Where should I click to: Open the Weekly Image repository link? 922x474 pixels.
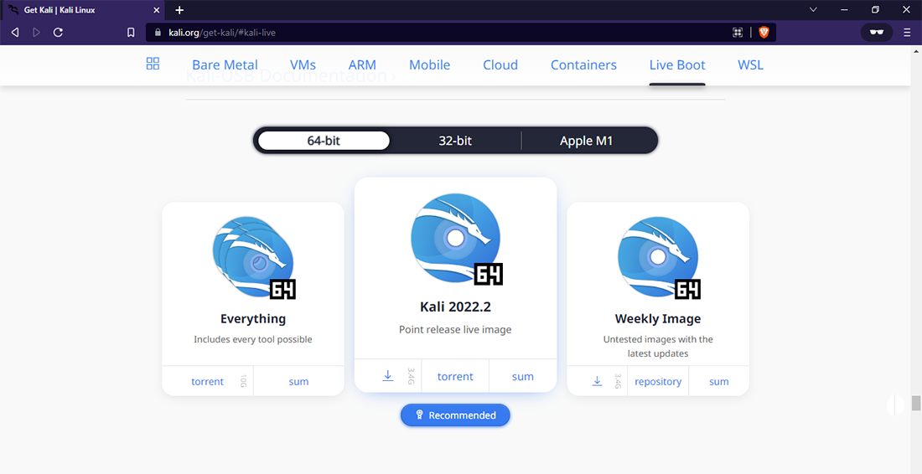click(x=658, y=381)
